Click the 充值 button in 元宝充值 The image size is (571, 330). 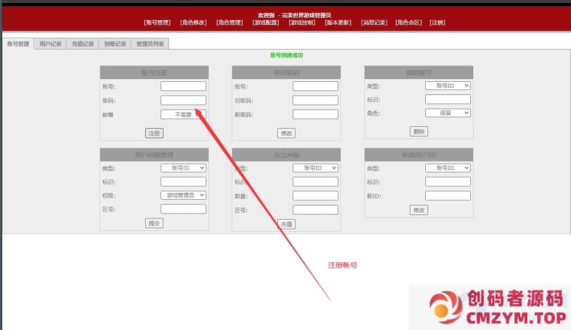click(x=286, y=224)
